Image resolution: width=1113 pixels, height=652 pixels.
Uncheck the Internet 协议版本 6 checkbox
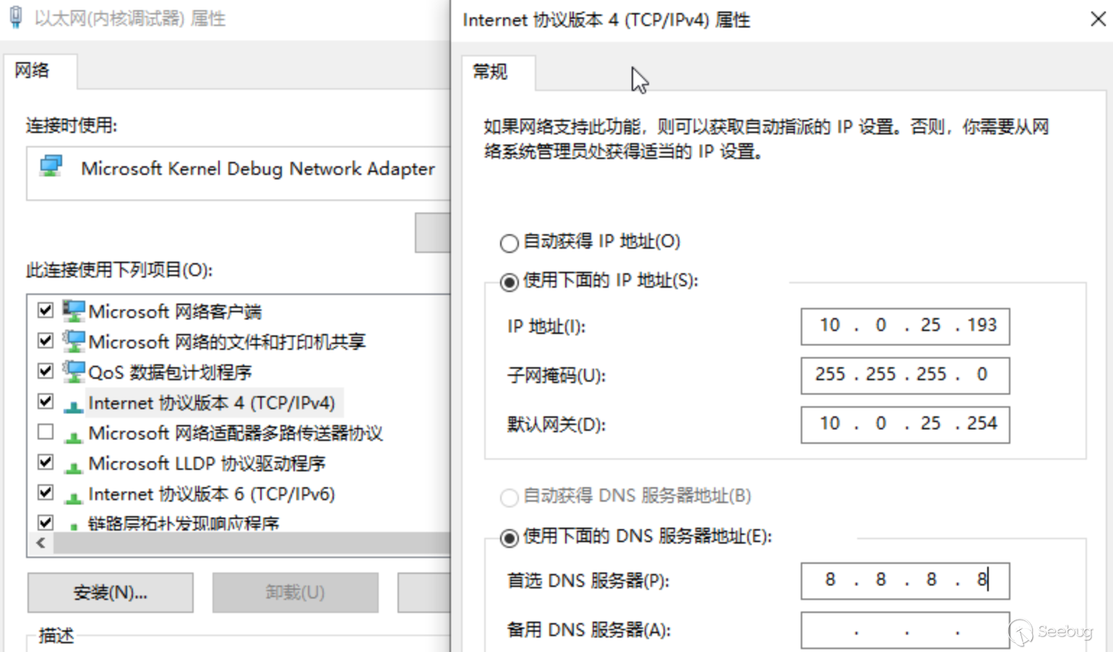click(x=46, y=492)
